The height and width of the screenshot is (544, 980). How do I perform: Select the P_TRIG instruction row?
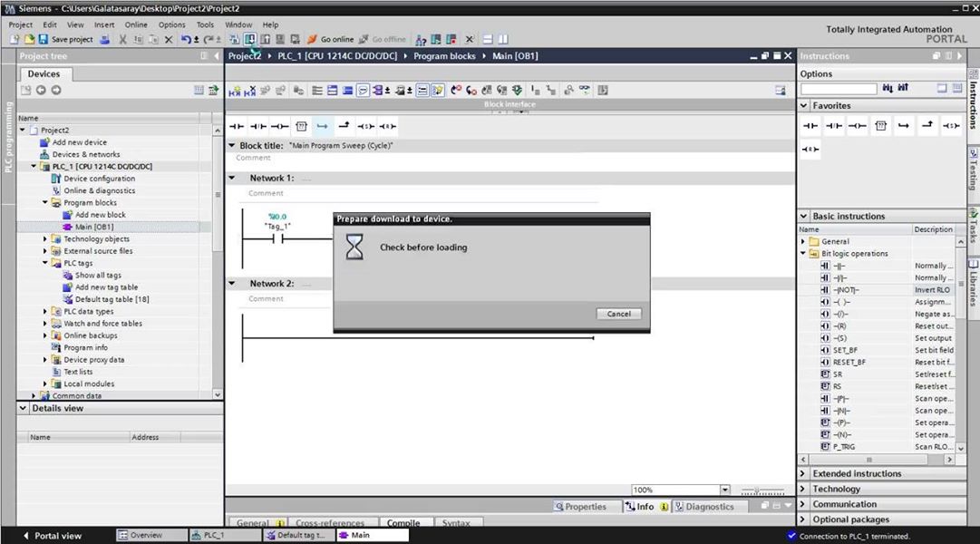point(878,447)
